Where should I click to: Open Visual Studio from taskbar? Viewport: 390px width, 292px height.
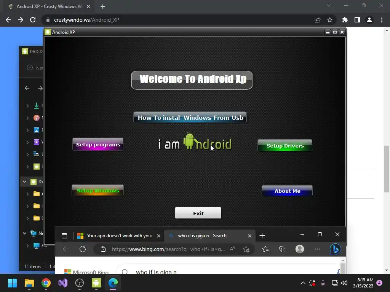[63, 282]
